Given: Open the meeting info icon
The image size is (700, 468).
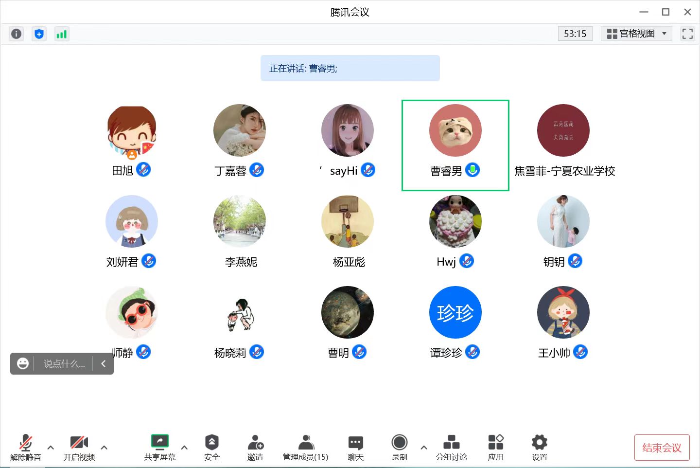Looking at the screenshot, I should [x=17, y=34].
